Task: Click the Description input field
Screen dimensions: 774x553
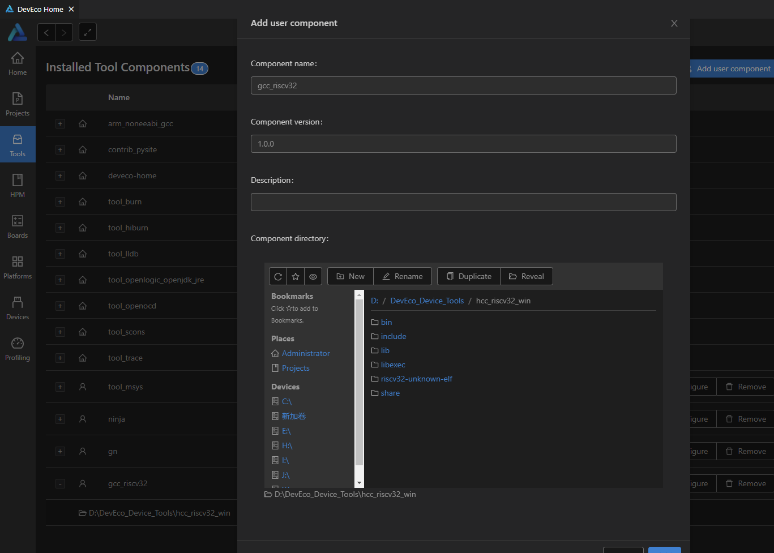Action: pos(463,202)
